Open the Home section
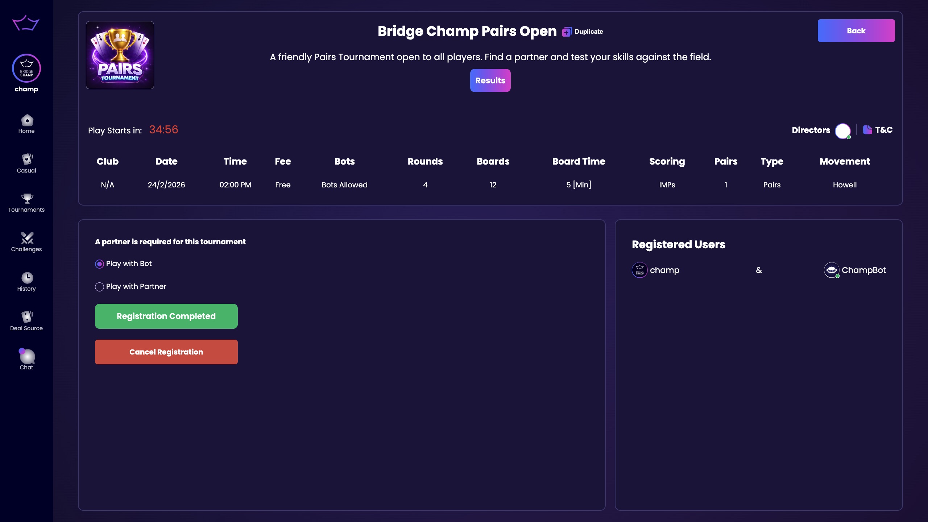Image resolution: width=928 pixels, height=522 pixels. coord(26,123)
